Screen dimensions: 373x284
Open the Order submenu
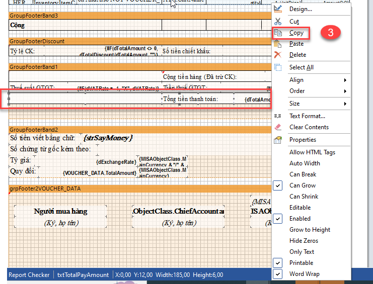317,91
